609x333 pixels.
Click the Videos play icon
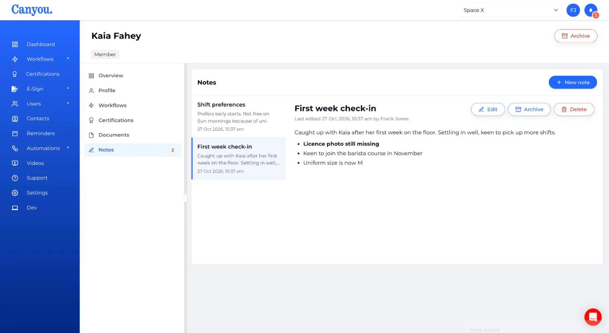click(15, 163)
